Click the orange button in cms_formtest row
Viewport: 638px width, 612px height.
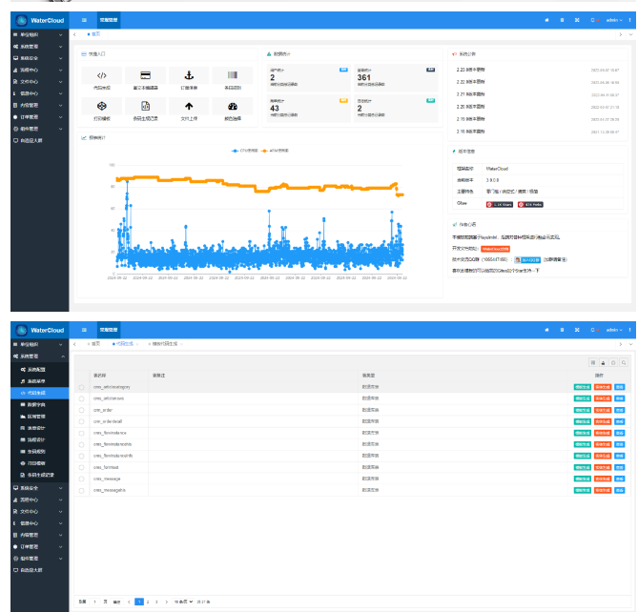[x=603, y=467]
